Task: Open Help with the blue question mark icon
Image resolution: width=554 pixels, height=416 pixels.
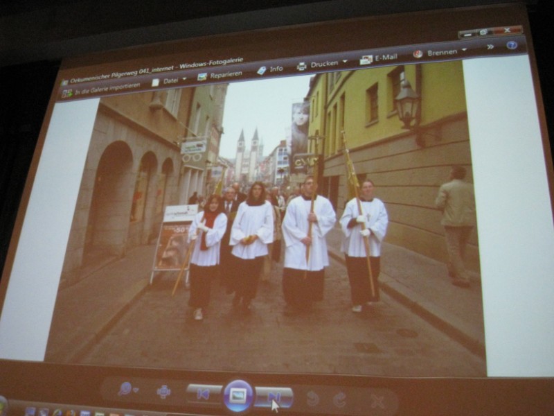Action: point(512,45)
